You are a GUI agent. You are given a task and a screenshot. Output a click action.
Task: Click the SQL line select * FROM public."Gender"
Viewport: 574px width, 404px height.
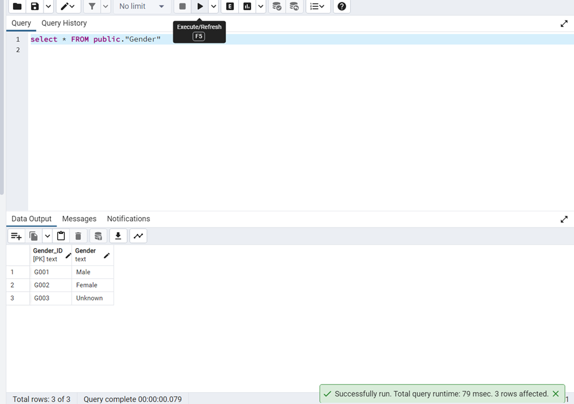(x=95, y=39)
